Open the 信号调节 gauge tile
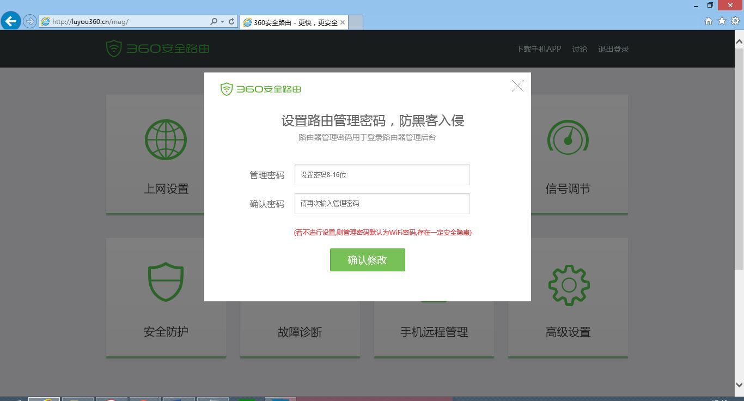 tap(568, 154)
